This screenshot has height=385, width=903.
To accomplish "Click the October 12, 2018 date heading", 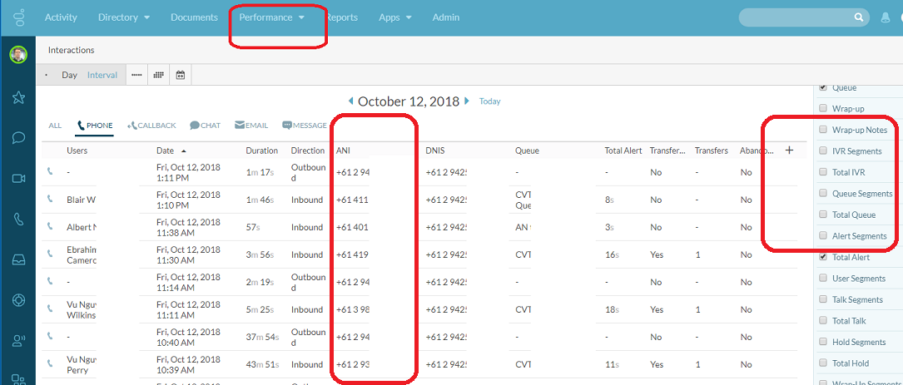I will click(x=409, y=101).
